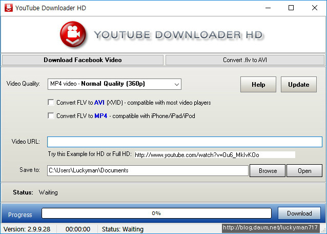The width and height of the screenshot is (327, 234).
Task: Click 'Try this Example for HD or Full HD:' text
Action: [x=90, y=154]
